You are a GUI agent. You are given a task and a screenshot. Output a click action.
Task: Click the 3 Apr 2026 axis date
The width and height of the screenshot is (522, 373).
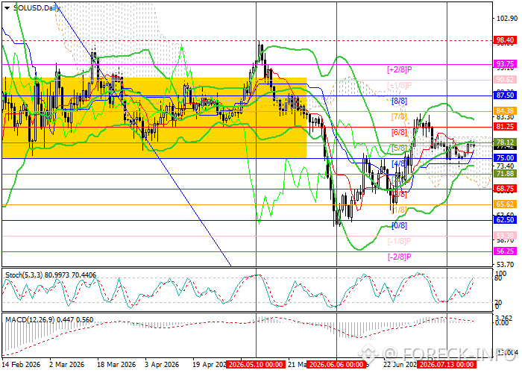coord(162,365)
